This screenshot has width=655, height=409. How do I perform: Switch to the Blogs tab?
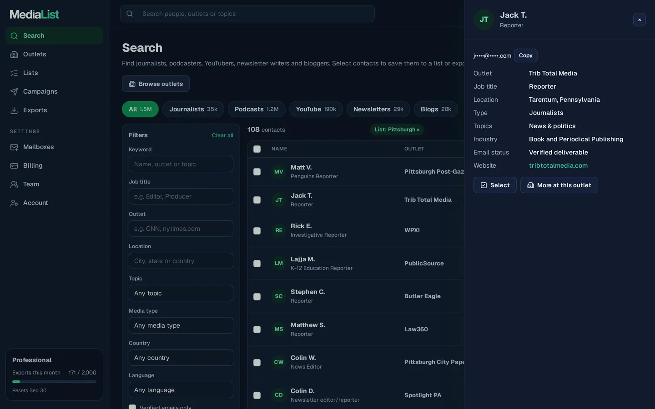click(436, 109)
